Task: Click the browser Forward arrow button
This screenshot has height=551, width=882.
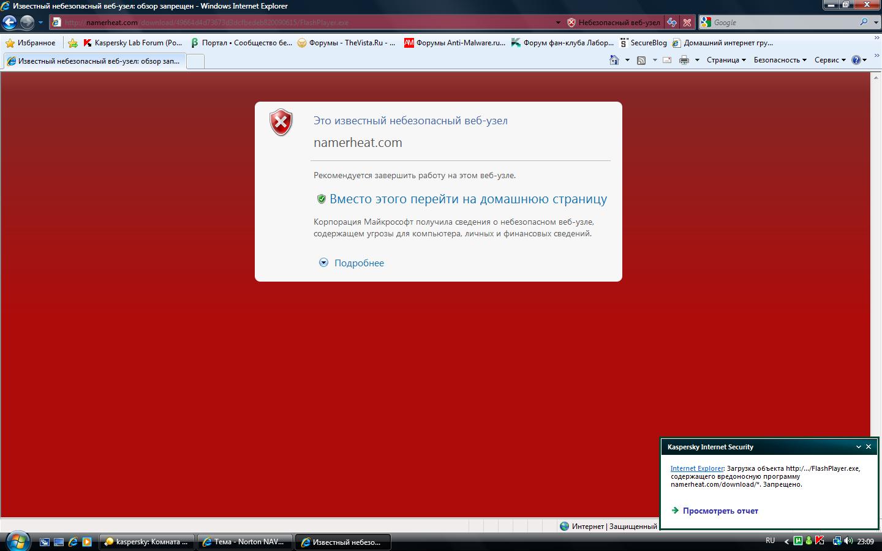Action: coord(27,23)
